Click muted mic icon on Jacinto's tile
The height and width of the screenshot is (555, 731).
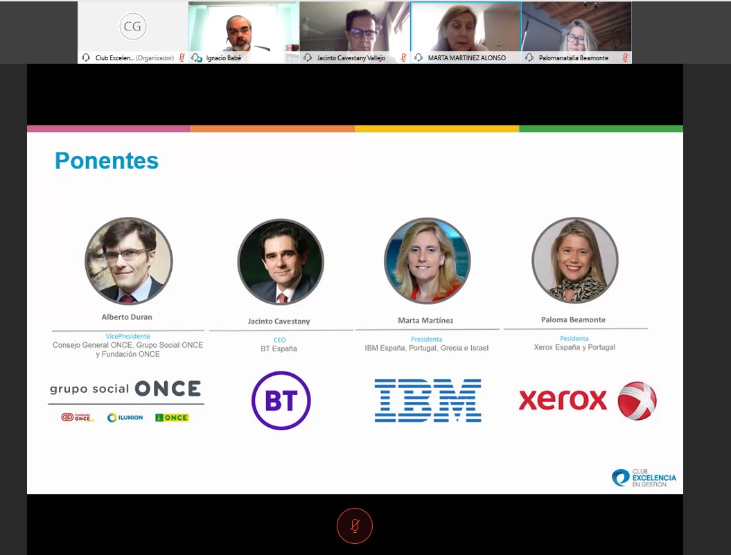[x=403, y=58]
